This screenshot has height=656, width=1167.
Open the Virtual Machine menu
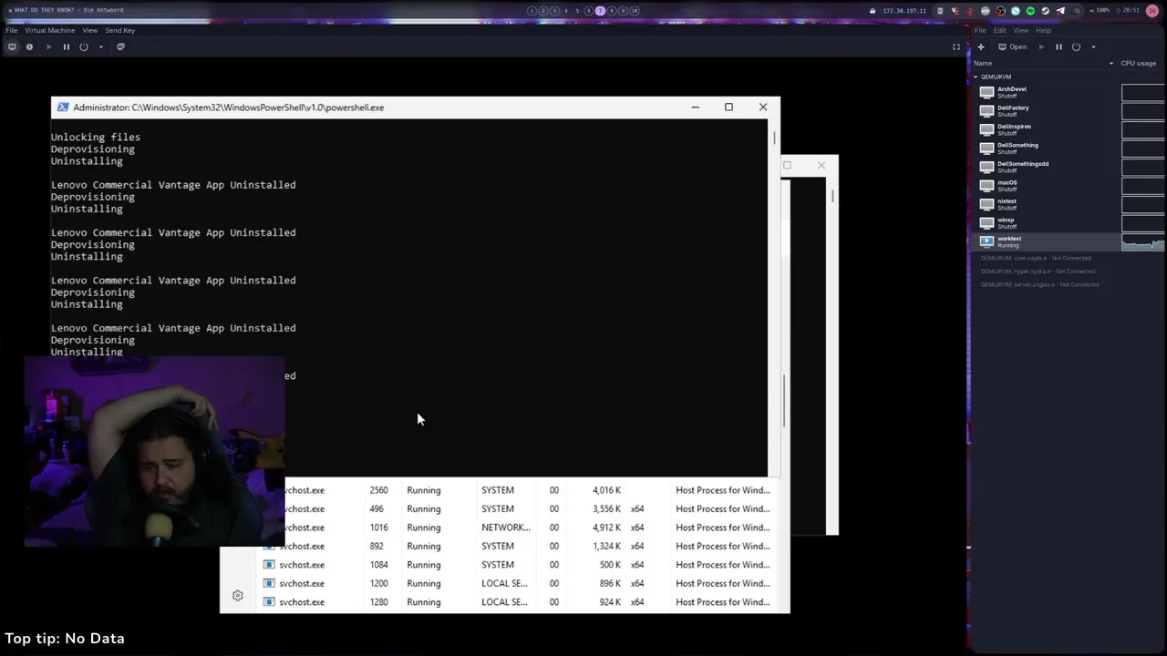(x=49, y=30)
